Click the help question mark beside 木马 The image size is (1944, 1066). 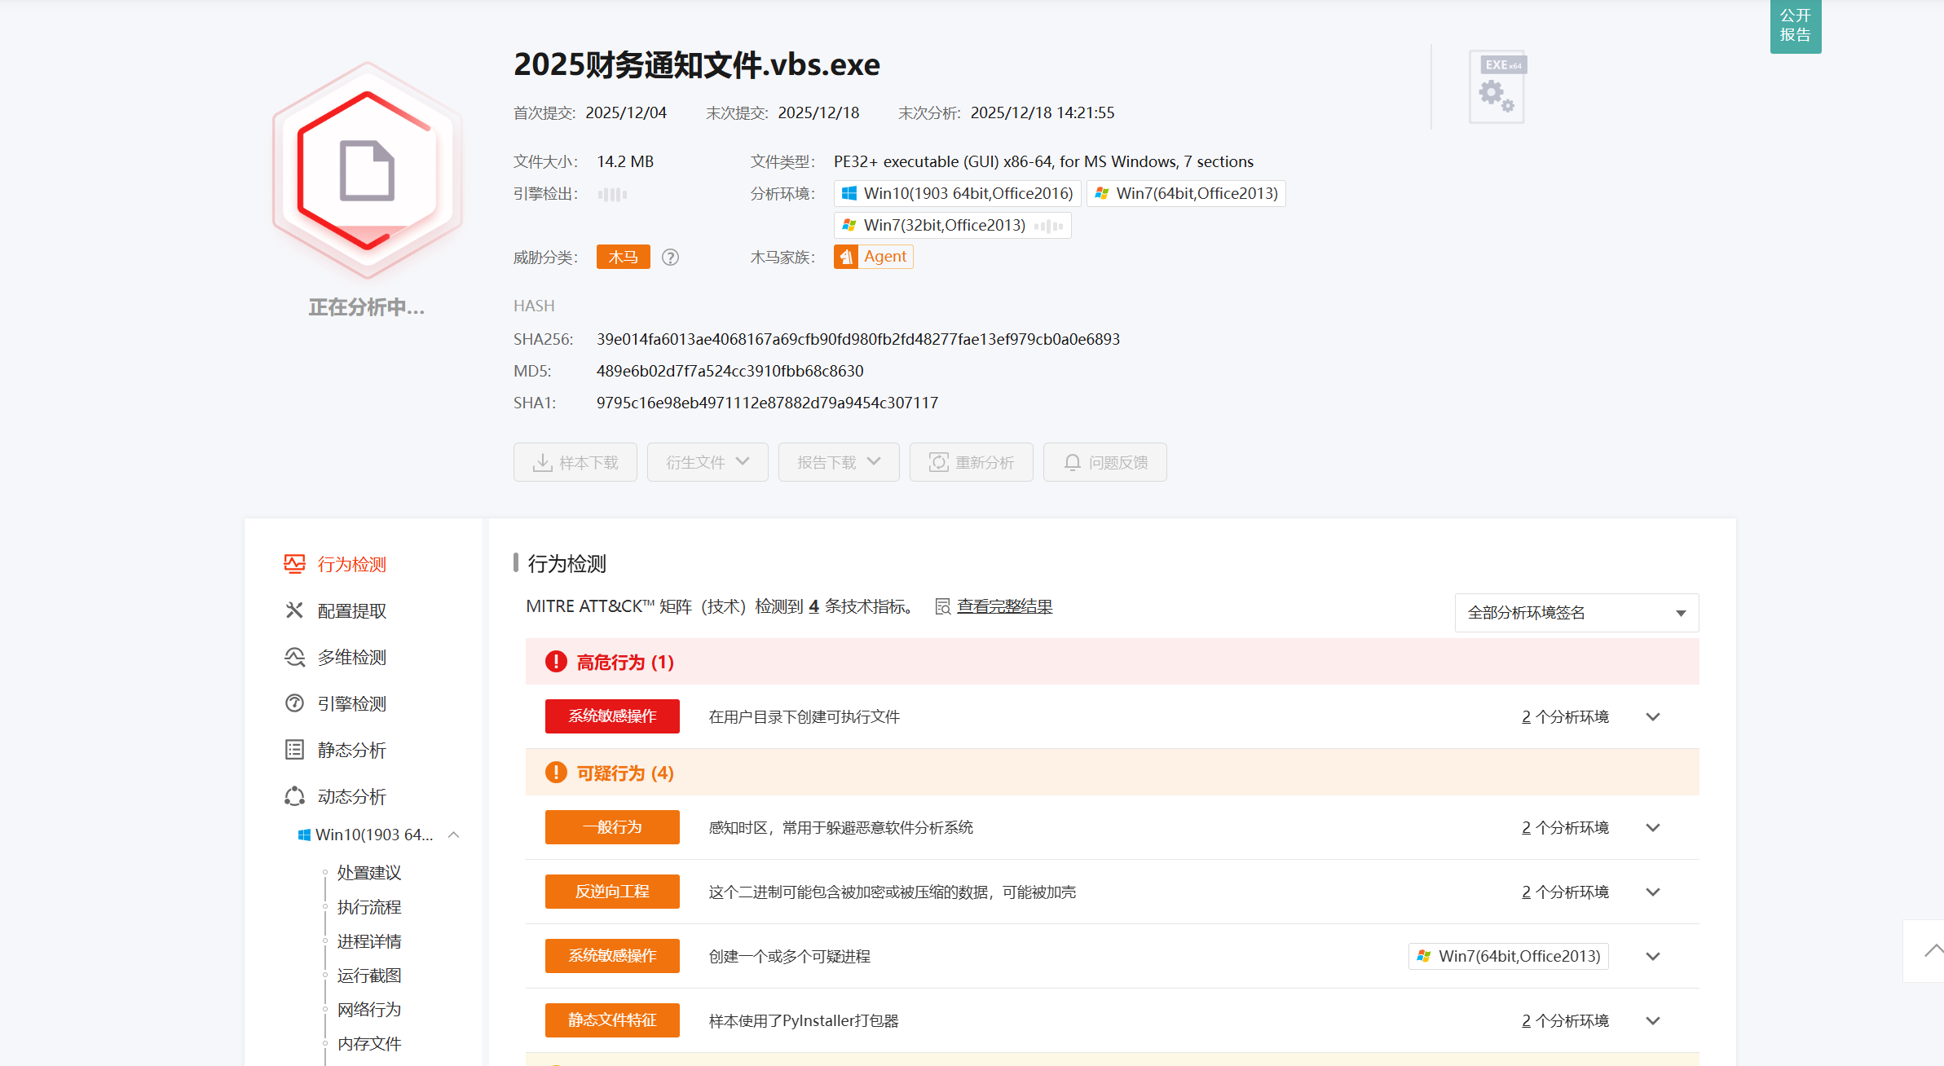coord(670,258)
